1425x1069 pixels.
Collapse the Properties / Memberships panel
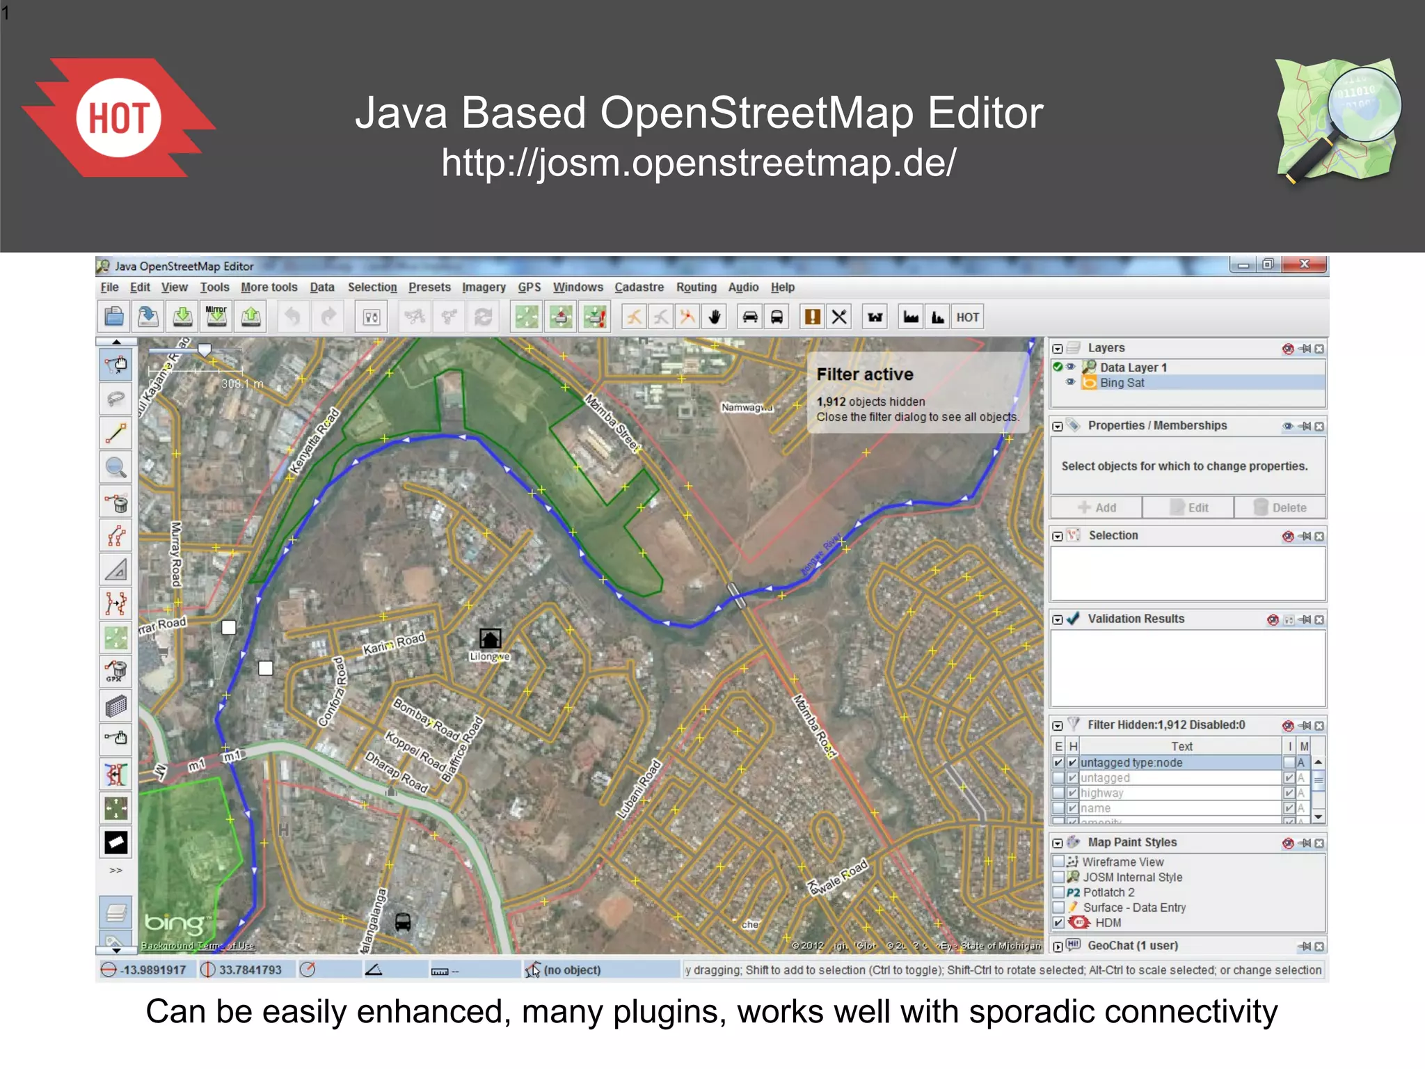click(x=1058, y=426)
